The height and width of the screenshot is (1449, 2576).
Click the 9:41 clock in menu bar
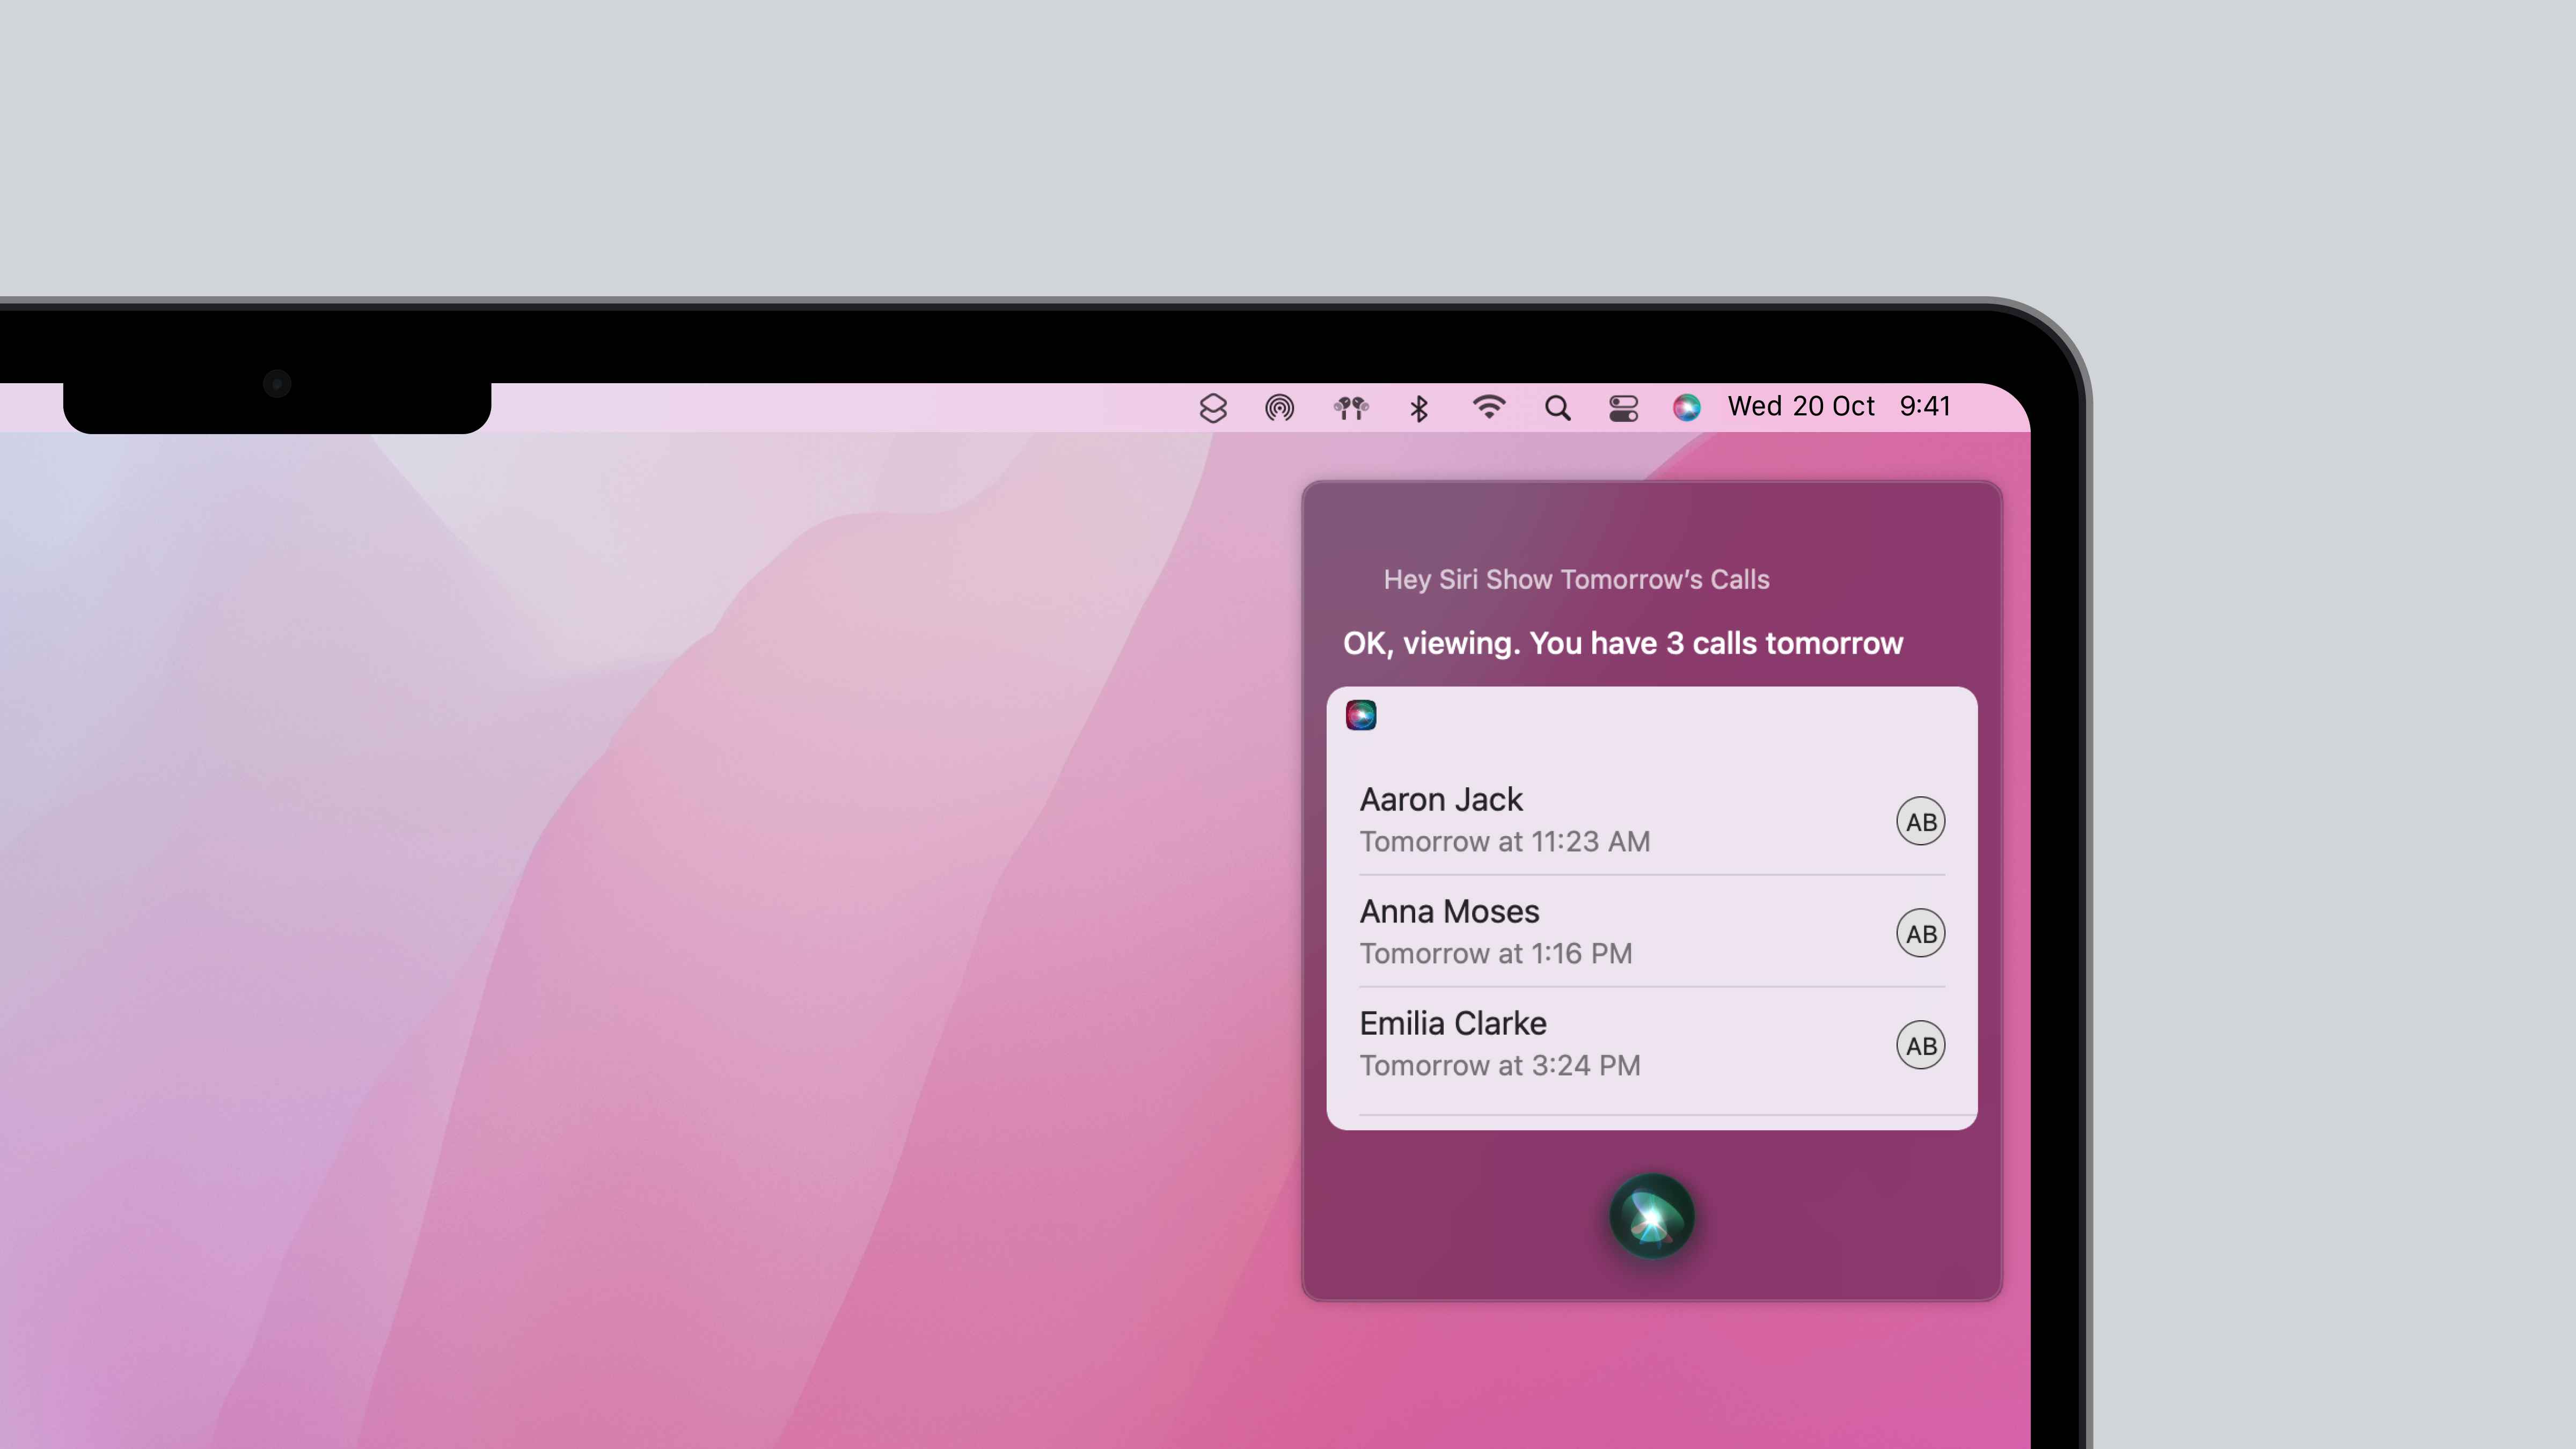click(1924, 406)
